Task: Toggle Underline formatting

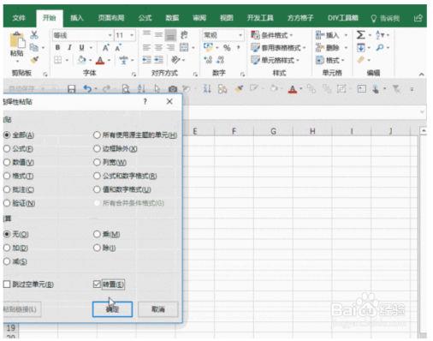Action: click(x=81, y=47)
